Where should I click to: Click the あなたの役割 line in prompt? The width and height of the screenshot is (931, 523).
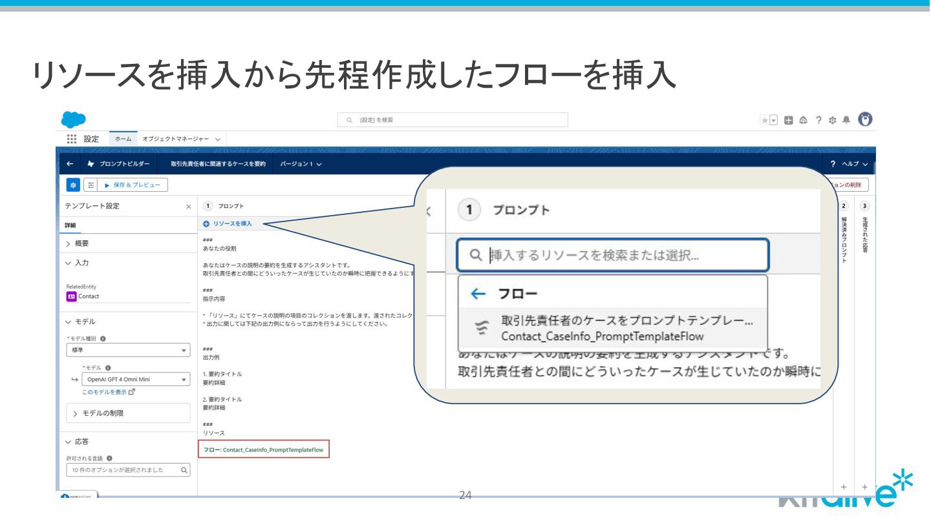pos(220,248)
